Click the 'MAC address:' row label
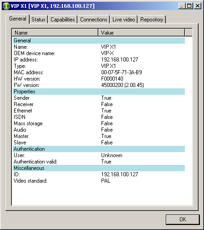The width and height of the screenshot is (204, 230). 29,72
